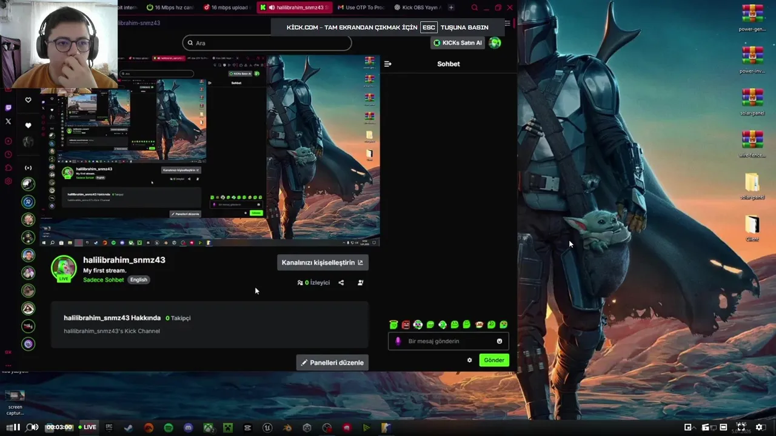Viewport: 776px width, 436px height.
Task: Open the solar-panel folder on desktop
Action: click(752, 186)
